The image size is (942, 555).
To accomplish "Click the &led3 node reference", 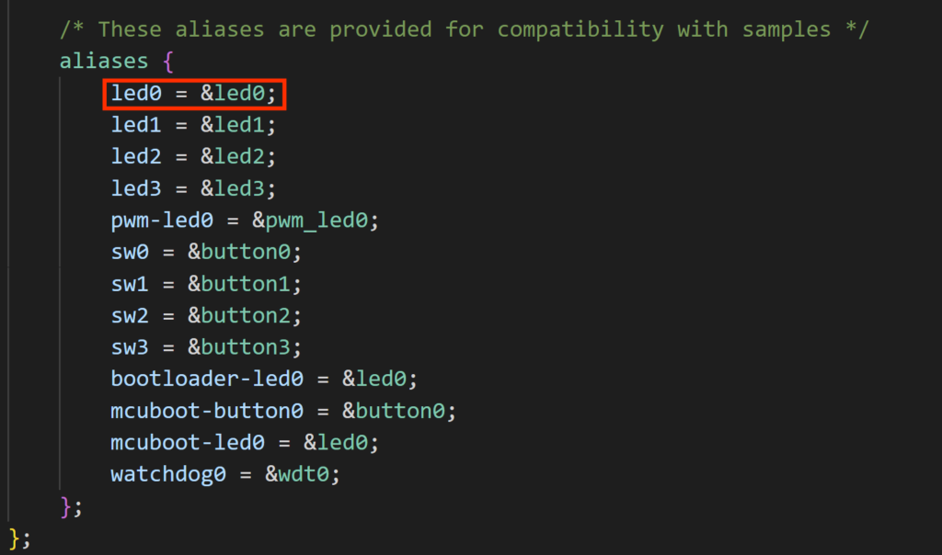I will click(x=237, y=188).
